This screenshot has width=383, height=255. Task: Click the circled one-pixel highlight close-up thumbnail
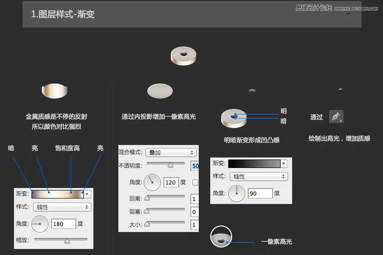point(221,236)
